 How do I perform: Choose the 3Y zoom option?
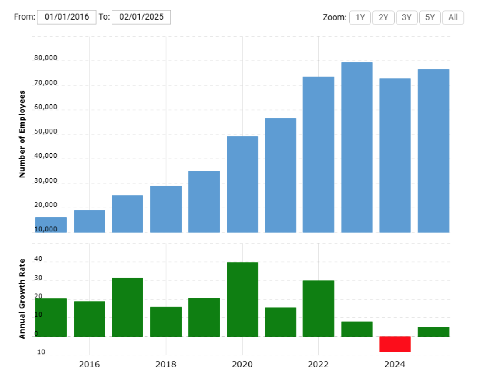click(x=406, y=17)
